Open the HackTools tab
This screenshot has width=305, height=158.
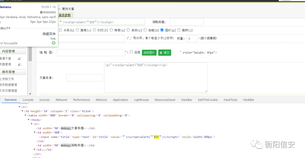[x=230, y=100]
